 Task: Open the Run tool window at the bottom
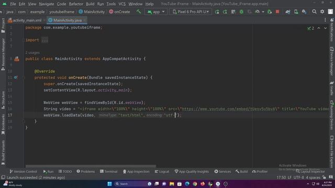(x=48, y=171)
